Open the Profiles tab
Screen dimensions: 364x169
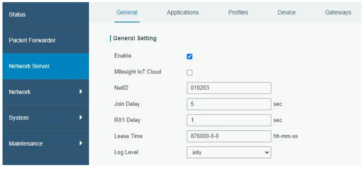tap(238, 13)
